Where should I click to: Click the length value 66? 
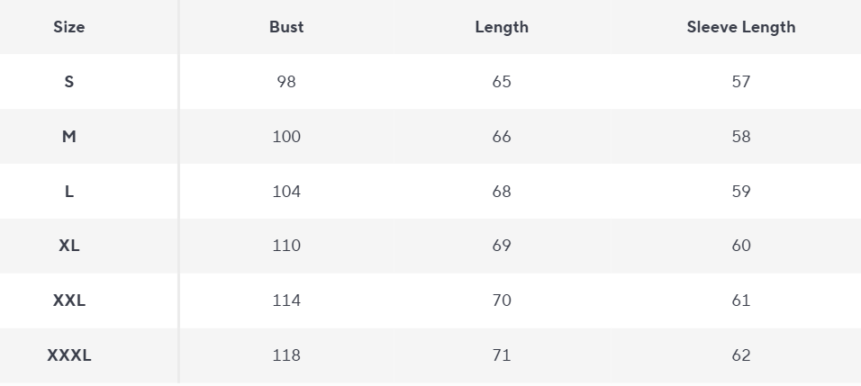[502, 137]
